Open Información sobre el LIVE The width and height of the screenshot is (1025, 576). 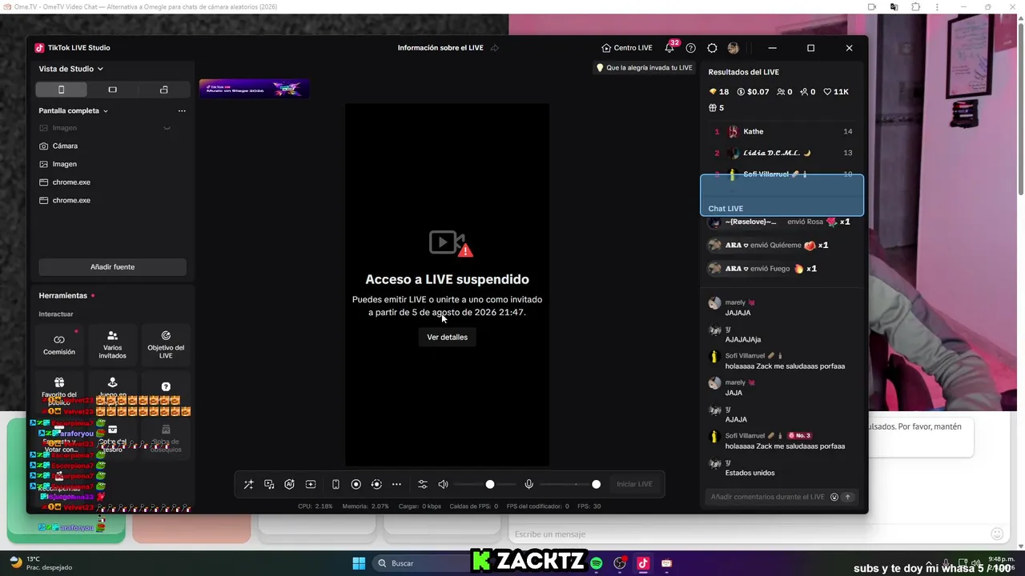(440, 48)
